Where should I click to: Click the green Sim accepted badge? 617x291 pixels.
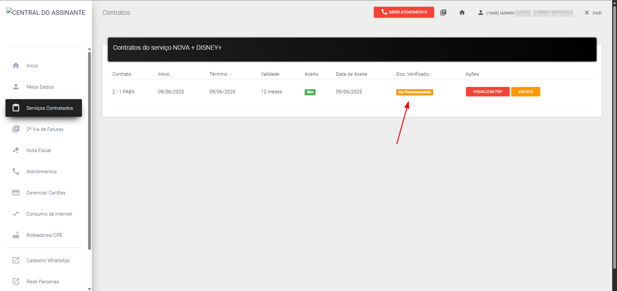pyautogui.click(x=310, y=92)
